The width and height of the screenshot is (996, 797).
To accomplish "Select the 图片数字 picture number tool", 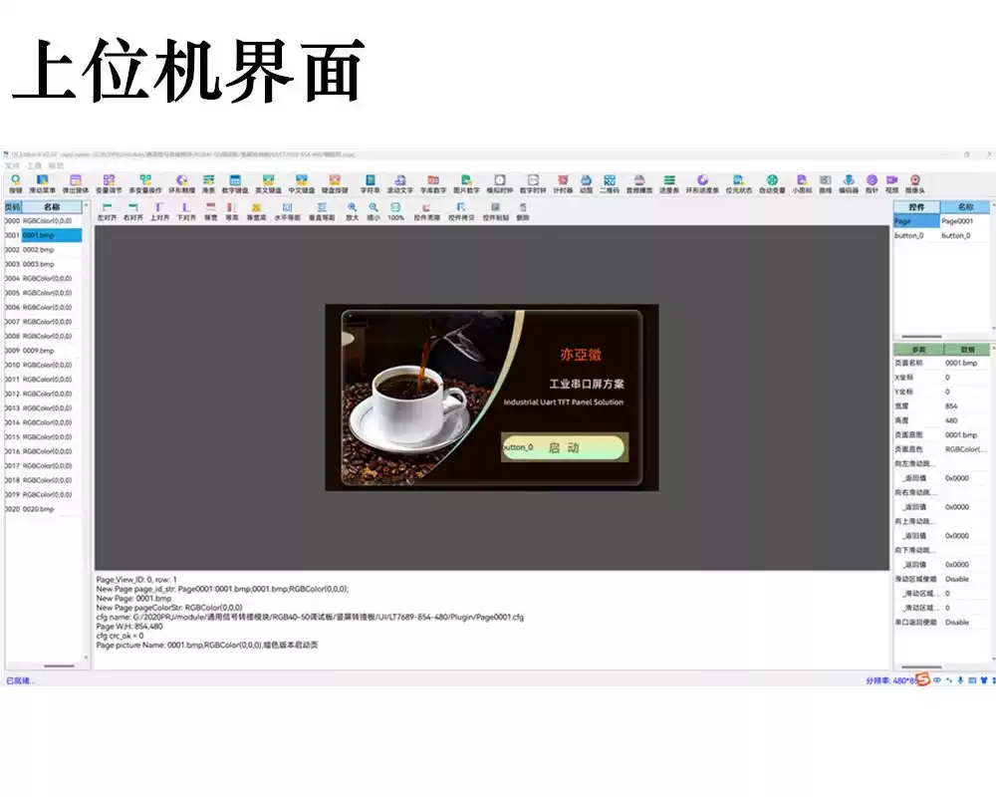I will (x=466, y=183).
